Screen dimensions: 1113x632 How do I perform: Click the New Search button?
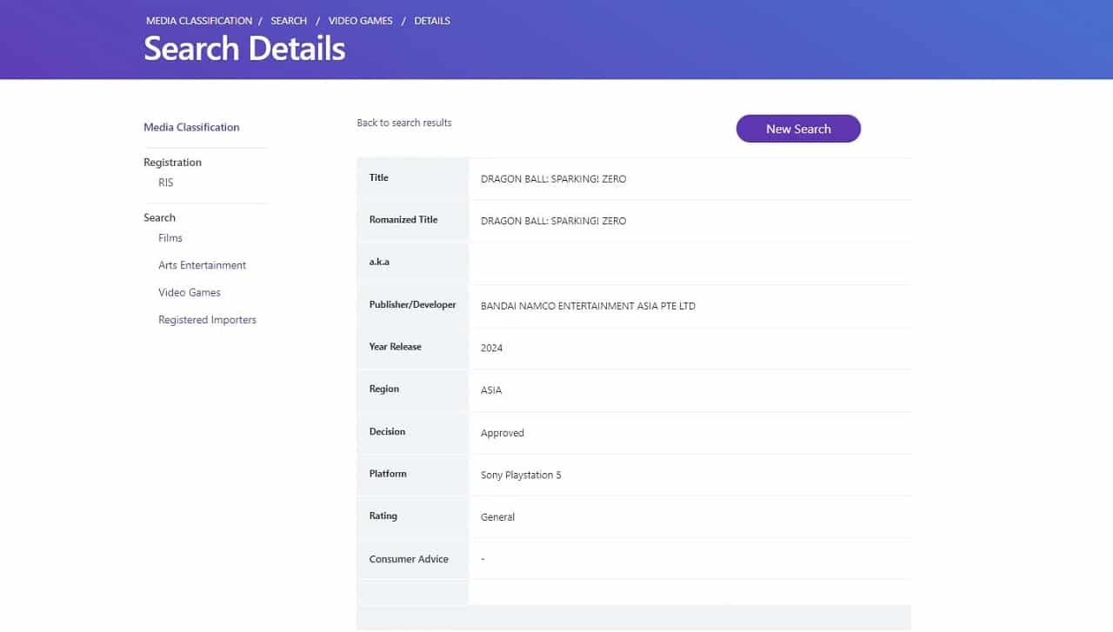coord(798,129)
